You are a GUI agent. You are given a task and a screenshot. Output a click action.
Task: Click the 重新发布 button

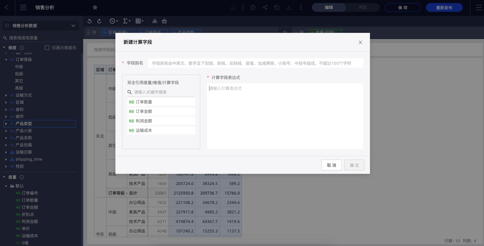click(x=444, y=7)
